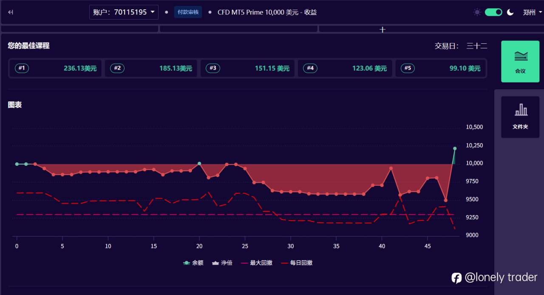The width and height of the screenshot is (544, 295).
Task: Click the CFD MT5 Prime 10,000 美元 title
Action: click(267, 12)
